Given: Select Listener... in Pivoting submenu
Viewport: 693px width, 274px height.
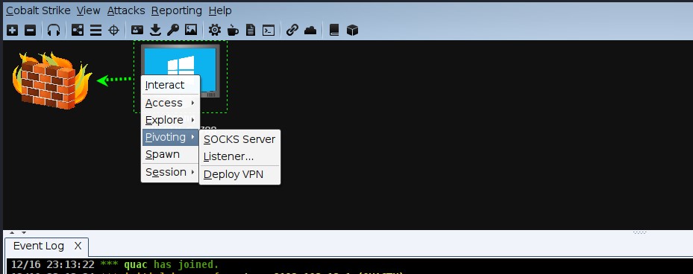Looking at the screenshot, I should 239,156.
